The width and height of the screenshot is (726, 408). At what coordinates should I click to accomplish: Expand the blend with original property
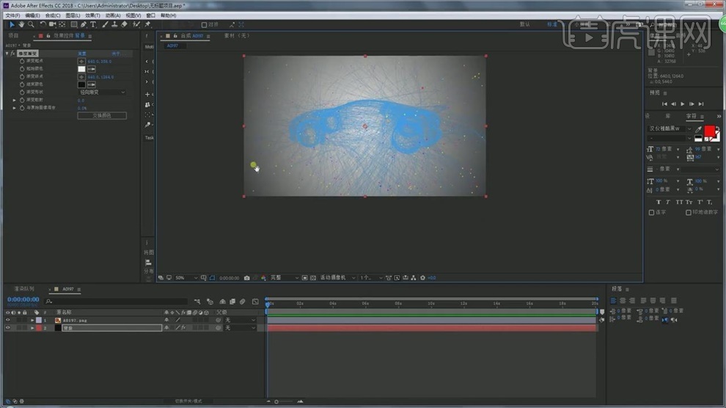[x=15, y=108]
